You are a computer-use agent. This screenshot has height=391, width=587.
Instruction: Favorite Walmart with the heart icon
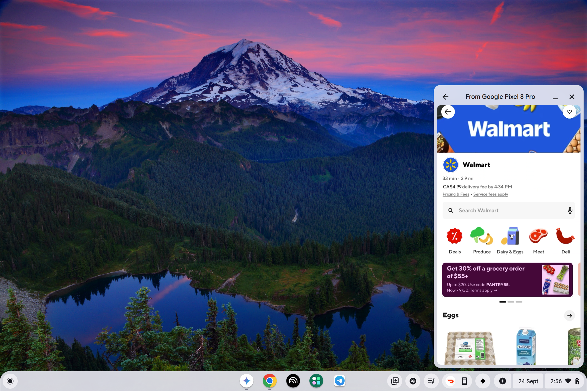click(x=569, y=112)
